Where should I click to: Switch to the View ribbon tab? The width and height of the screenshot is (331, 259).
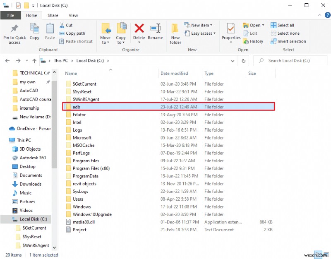click(73, 15)
